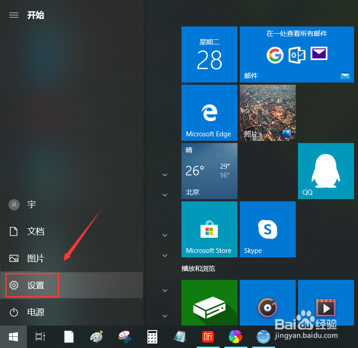
Task: Click the document icon next to 文档
Action: point(14,231)
